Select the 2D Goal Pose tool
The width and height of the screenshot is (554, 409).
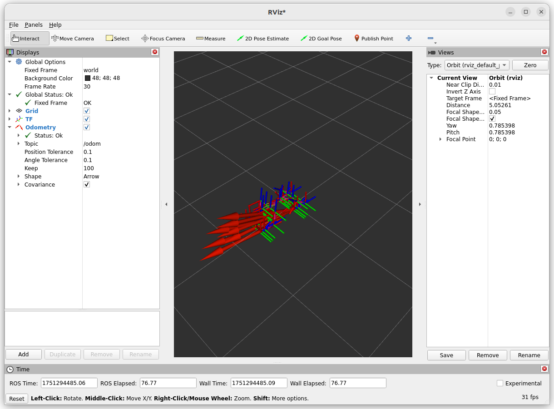[321, 39]
